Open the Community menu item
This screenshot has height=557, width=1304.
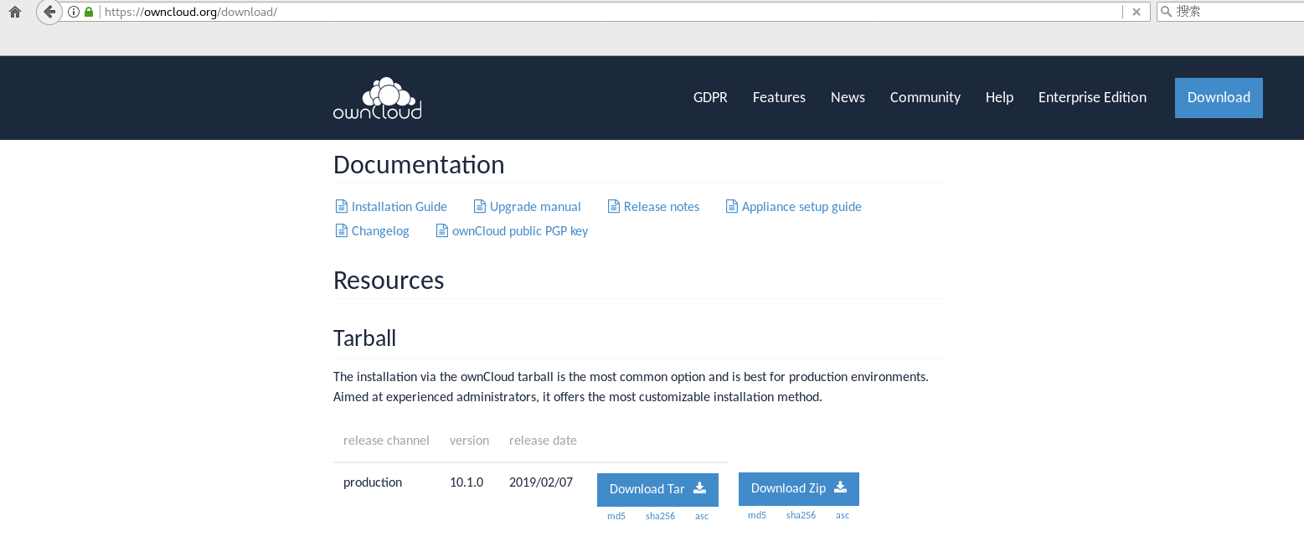pos(925,97)
